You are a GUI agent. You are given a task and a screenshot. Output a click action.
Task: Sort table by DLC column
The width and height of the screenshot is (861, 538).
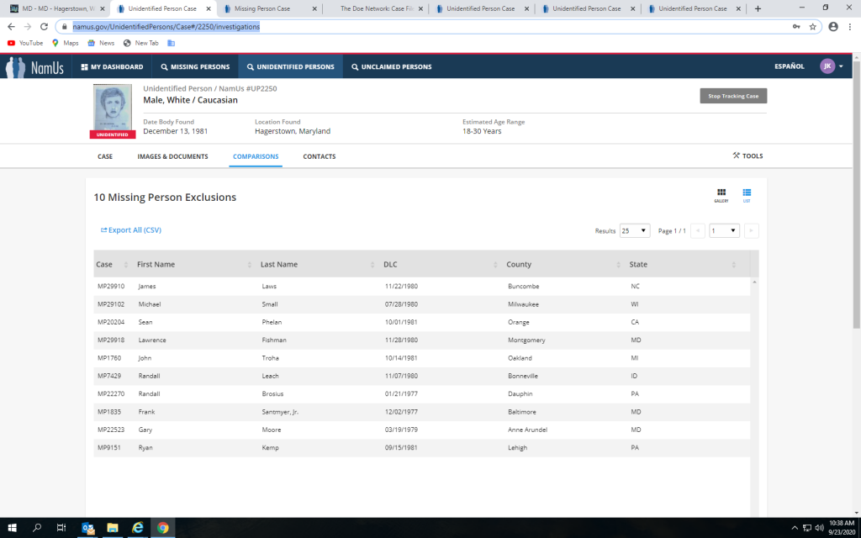pos(390,264)
